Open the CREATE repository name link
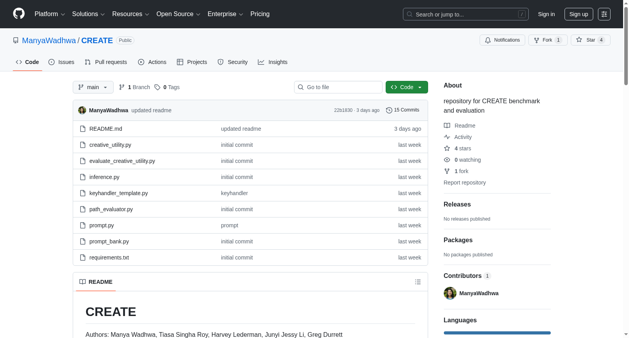Screen dimensions: 629x338 pyautogui.click(x=97, y=40)
